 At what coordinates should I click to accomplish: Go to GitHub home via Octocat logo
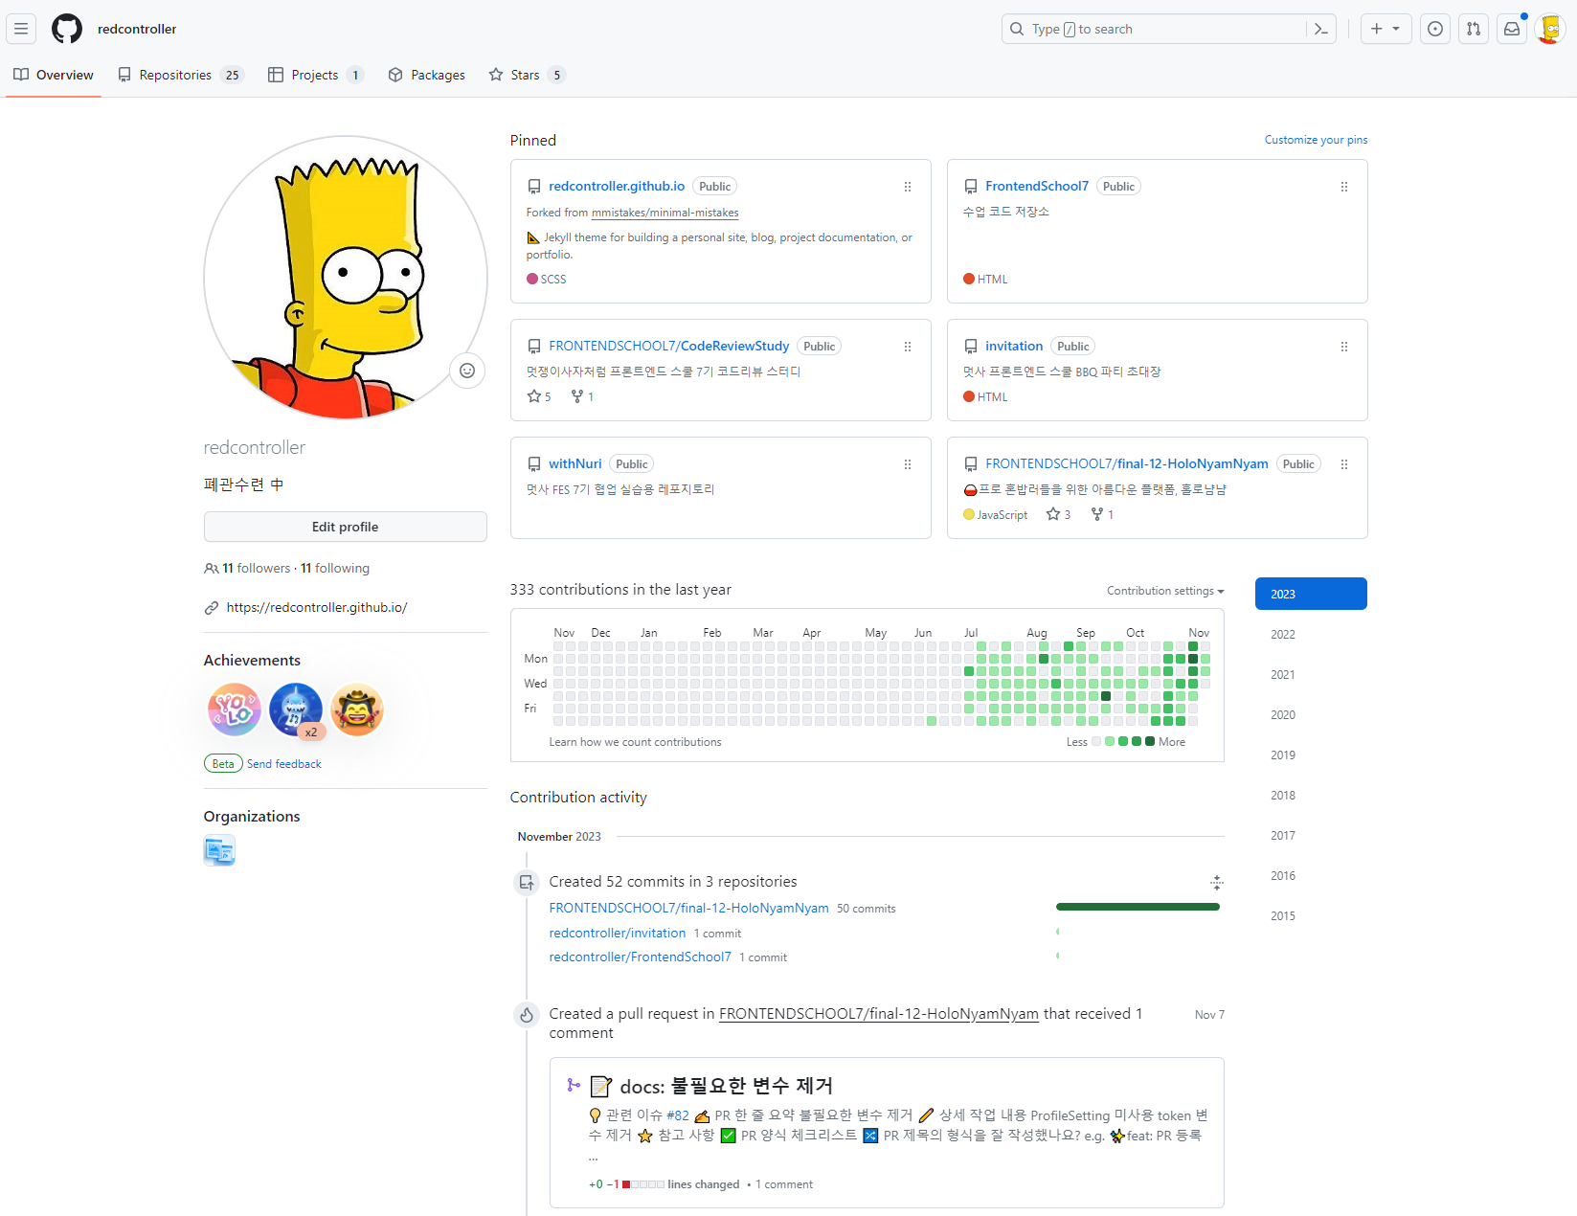[x=67, y=29]
